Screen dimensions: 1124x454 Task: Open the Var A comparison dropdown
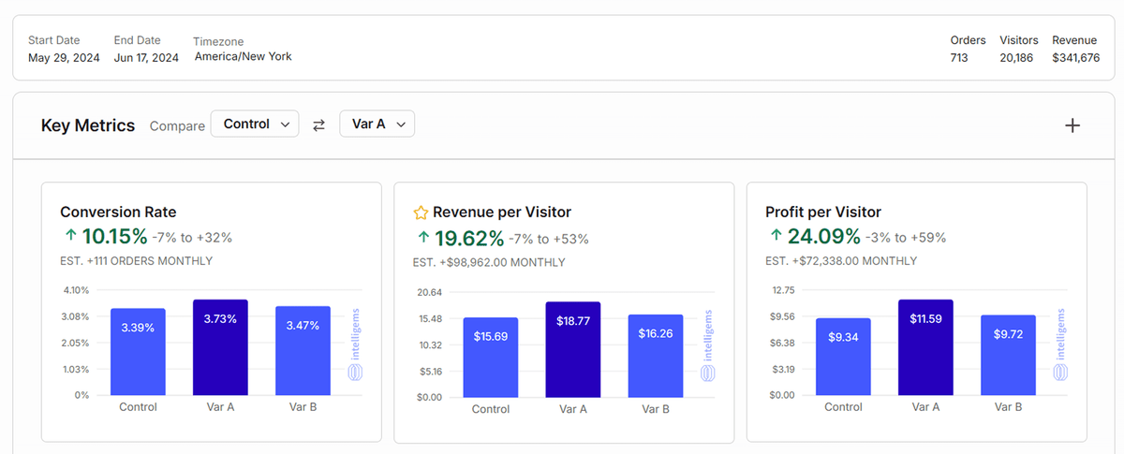click(377, 124)
